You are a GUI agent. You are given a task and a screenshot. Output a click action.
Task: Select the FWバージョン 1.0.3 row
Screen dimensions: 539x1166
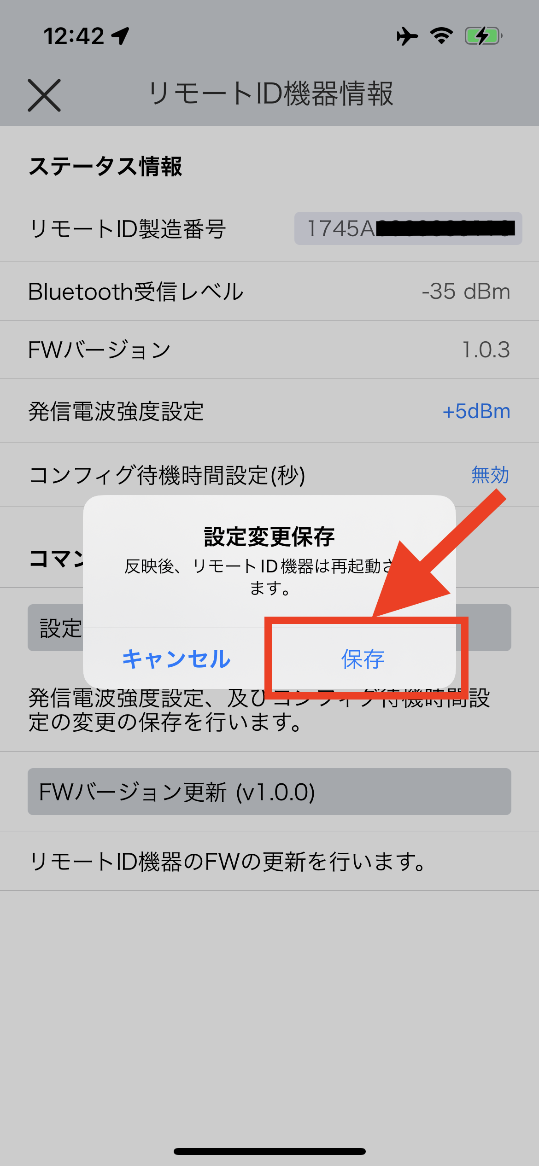click(x=269, y=350)
